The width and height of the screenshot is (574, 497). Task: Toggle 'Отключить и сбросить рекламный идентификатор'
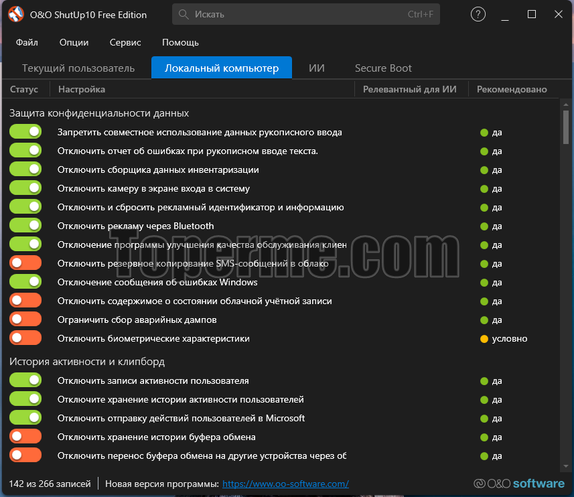25,206
